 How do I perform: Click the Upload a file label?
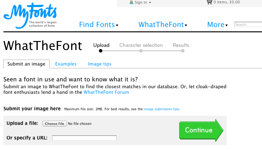click(x=22, y=123)
